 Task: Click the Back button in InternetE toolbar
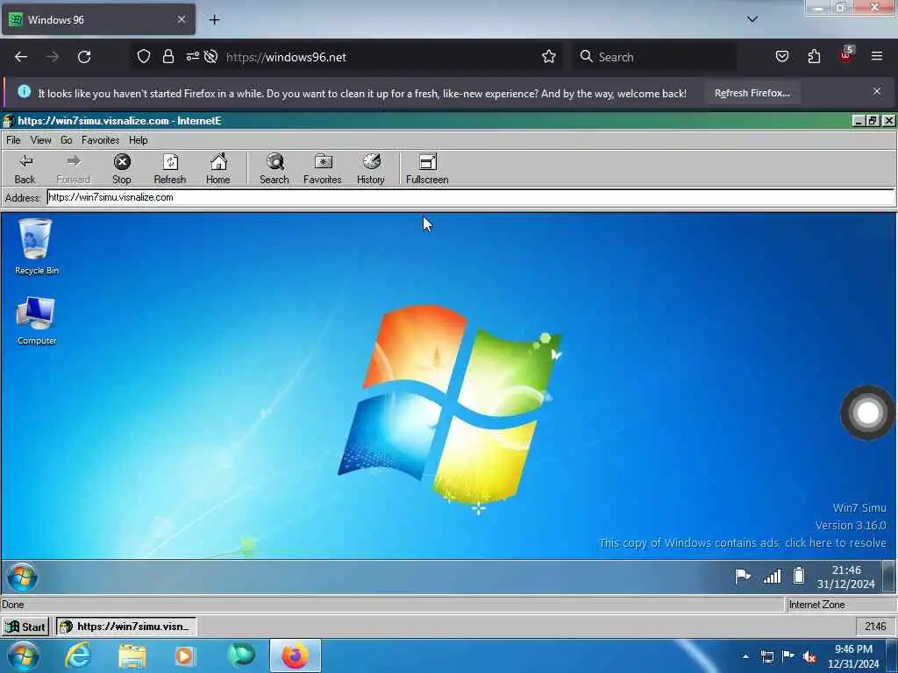tap(25, 169)
